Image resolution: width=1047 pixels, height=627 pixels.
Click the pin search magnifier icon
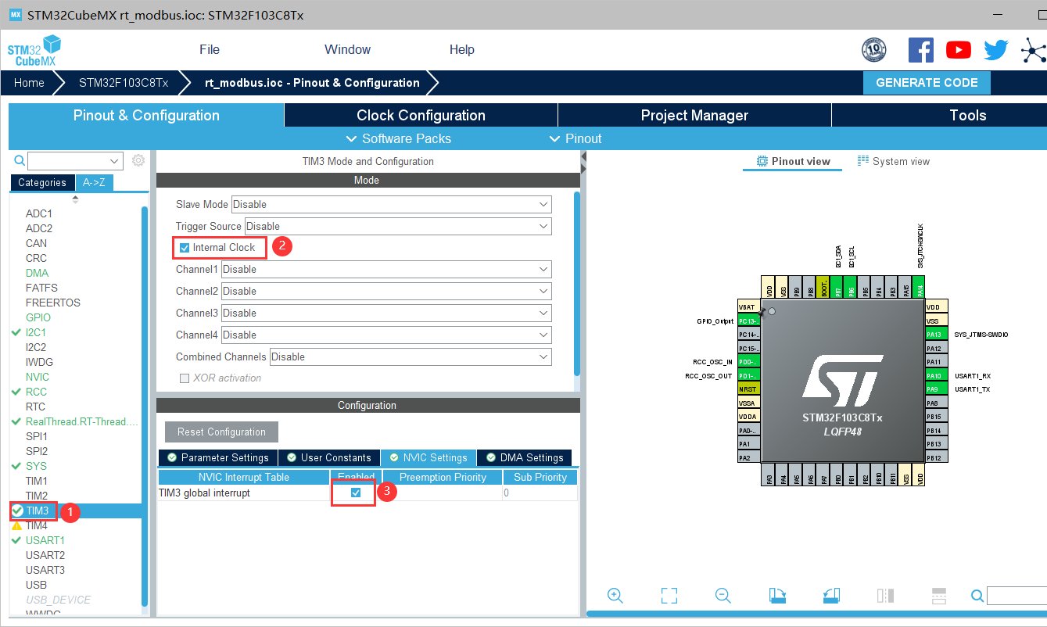[977, 596]
